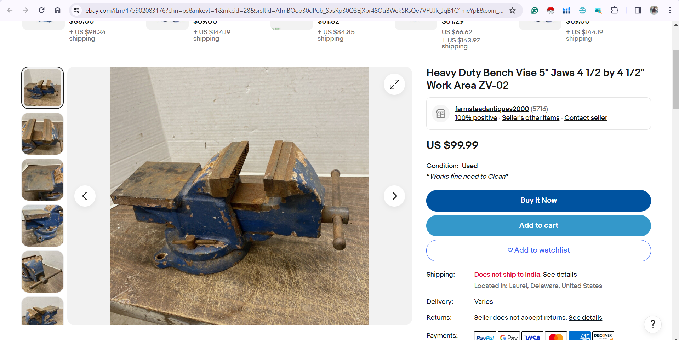
Task: Click the Buy It Now button
Action: [538, 201]
